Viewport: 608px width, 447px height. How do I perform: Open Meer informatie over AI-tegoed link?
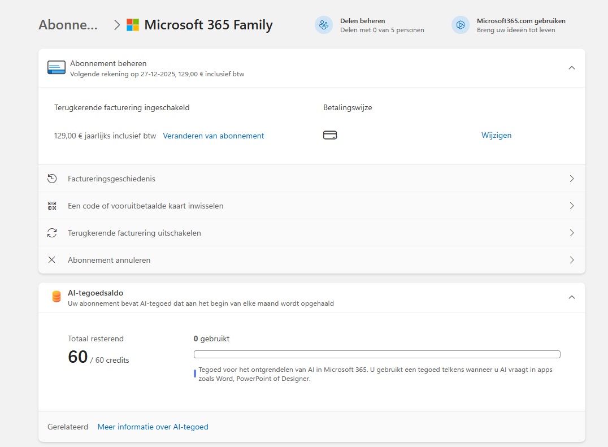153,427
